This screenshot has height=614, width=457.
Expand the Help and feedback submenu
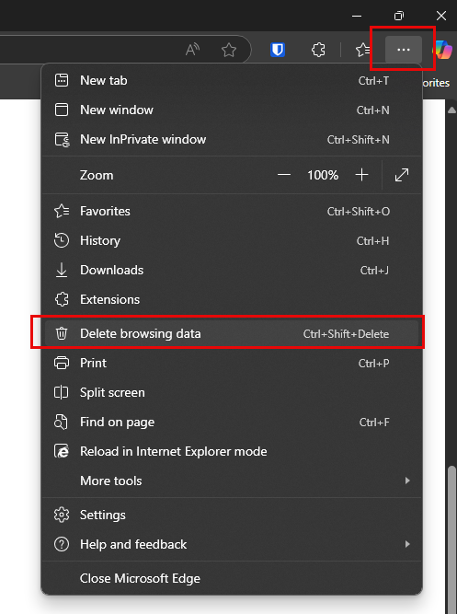(232, 544)
